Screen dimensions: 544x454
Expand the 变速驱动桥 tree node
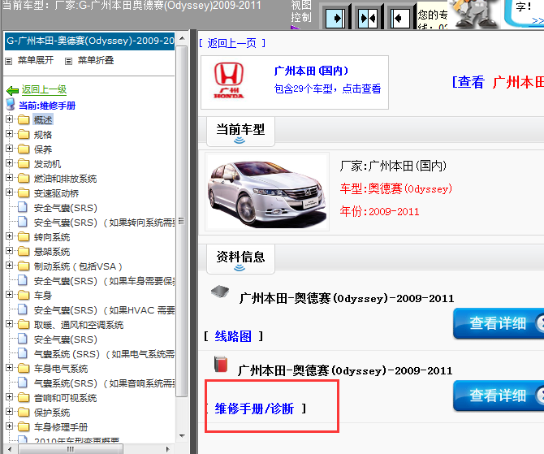(x=10, y=192)
